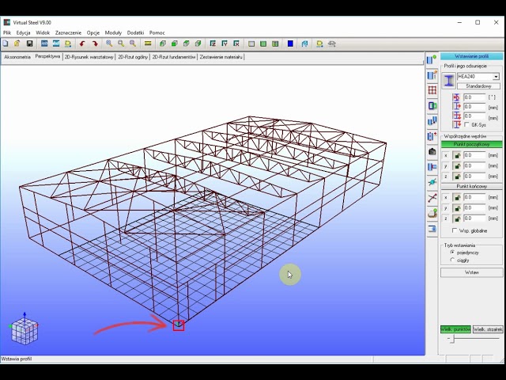Click the blue beam connection tool icon
Image resolution: width=506 pixels, height=380 pixels.
[432, 167]
